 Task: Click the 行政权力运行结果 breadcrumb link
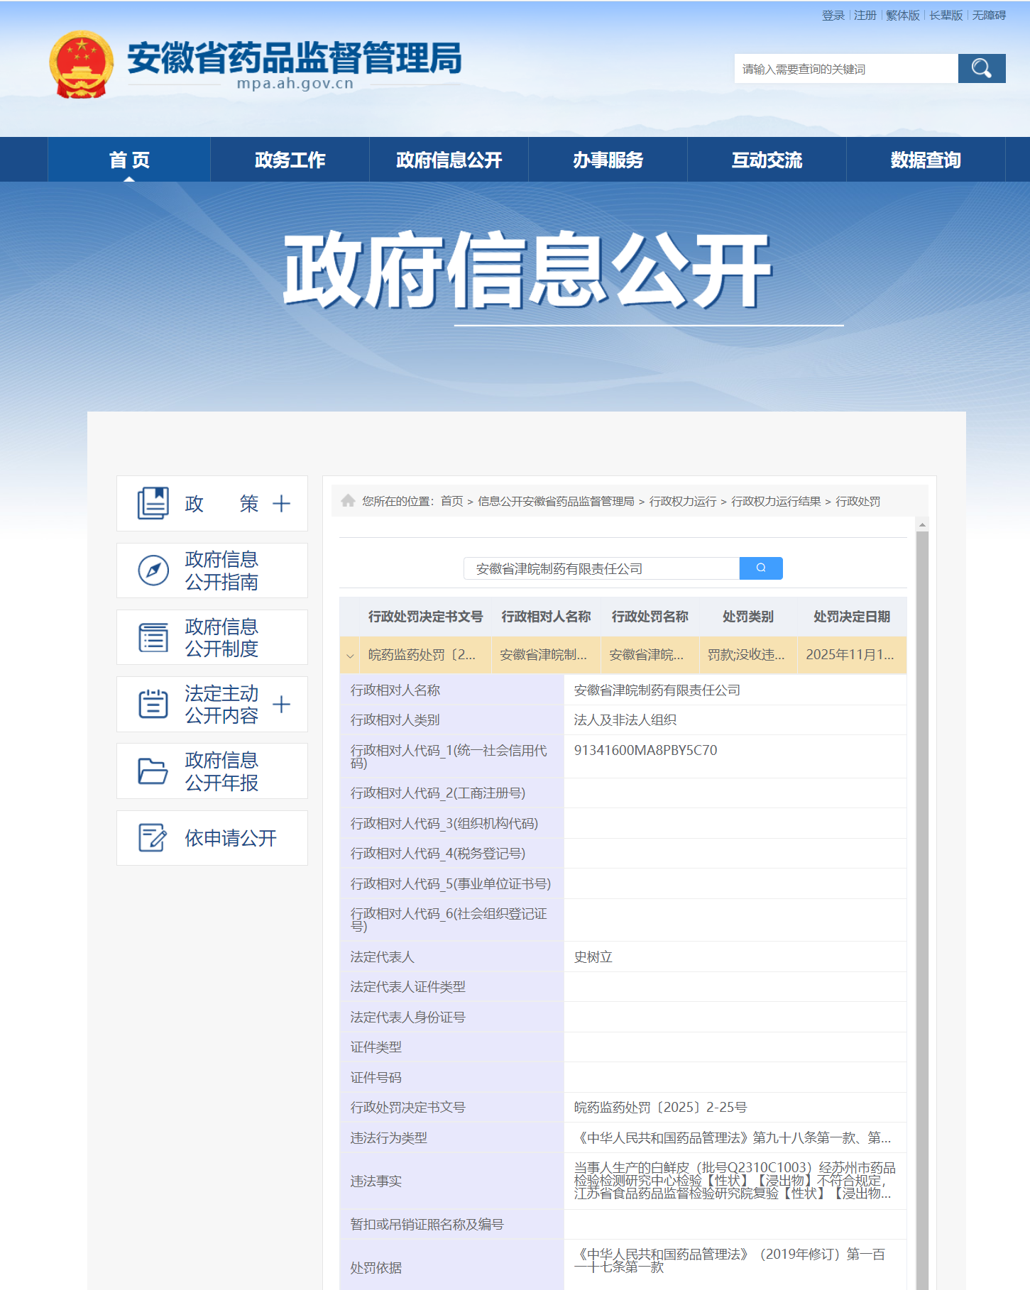[776, 501]
